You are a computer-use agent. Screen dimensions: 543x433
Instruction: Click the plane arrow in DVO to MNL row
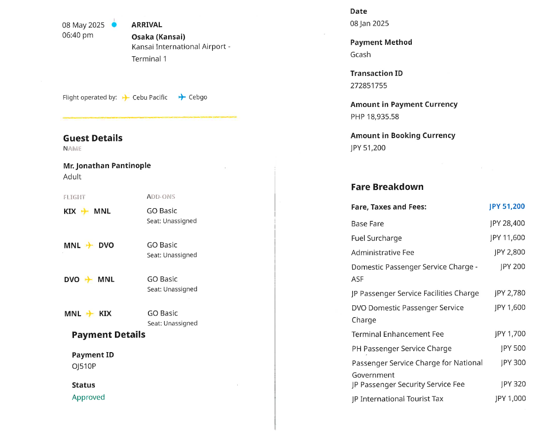coord(88,279)
